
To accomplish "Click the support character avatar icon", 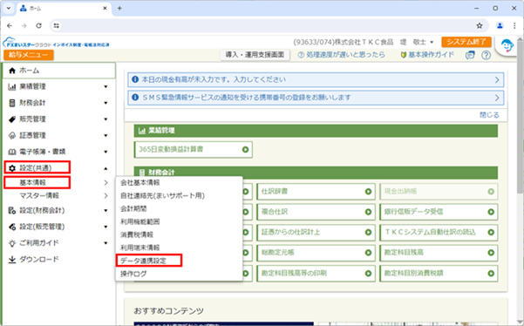I will point(507,45).
